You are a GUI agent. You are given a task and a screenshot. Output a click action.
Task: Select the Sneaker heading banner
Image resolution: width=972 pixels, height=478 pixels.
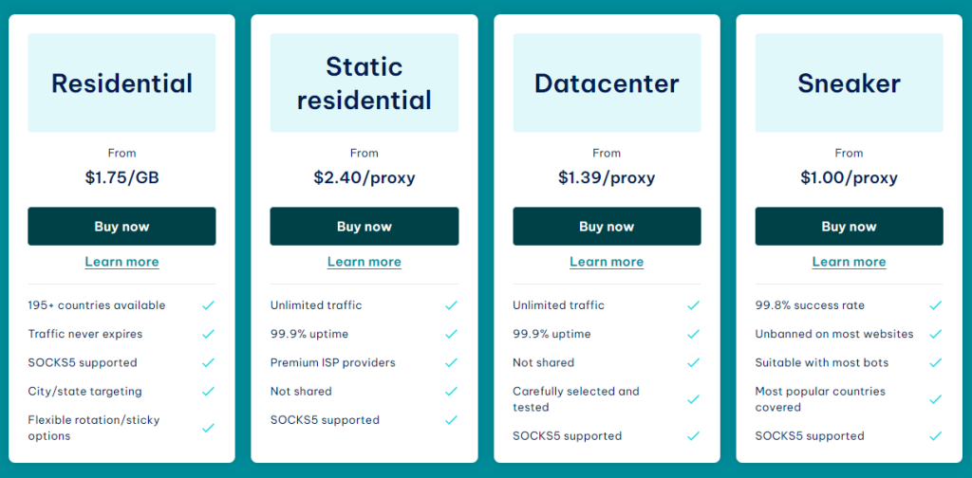pyautogui.click(x=850, y=83)
